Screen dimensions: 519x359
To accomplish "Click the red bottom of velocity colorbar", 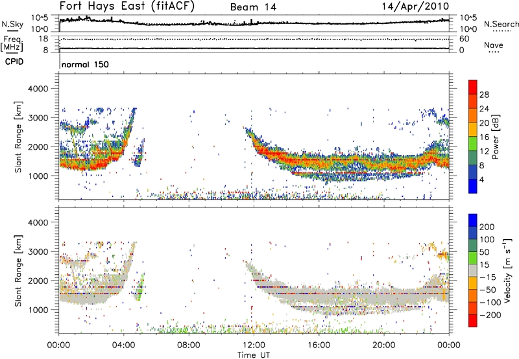I will tap(473, 321).
